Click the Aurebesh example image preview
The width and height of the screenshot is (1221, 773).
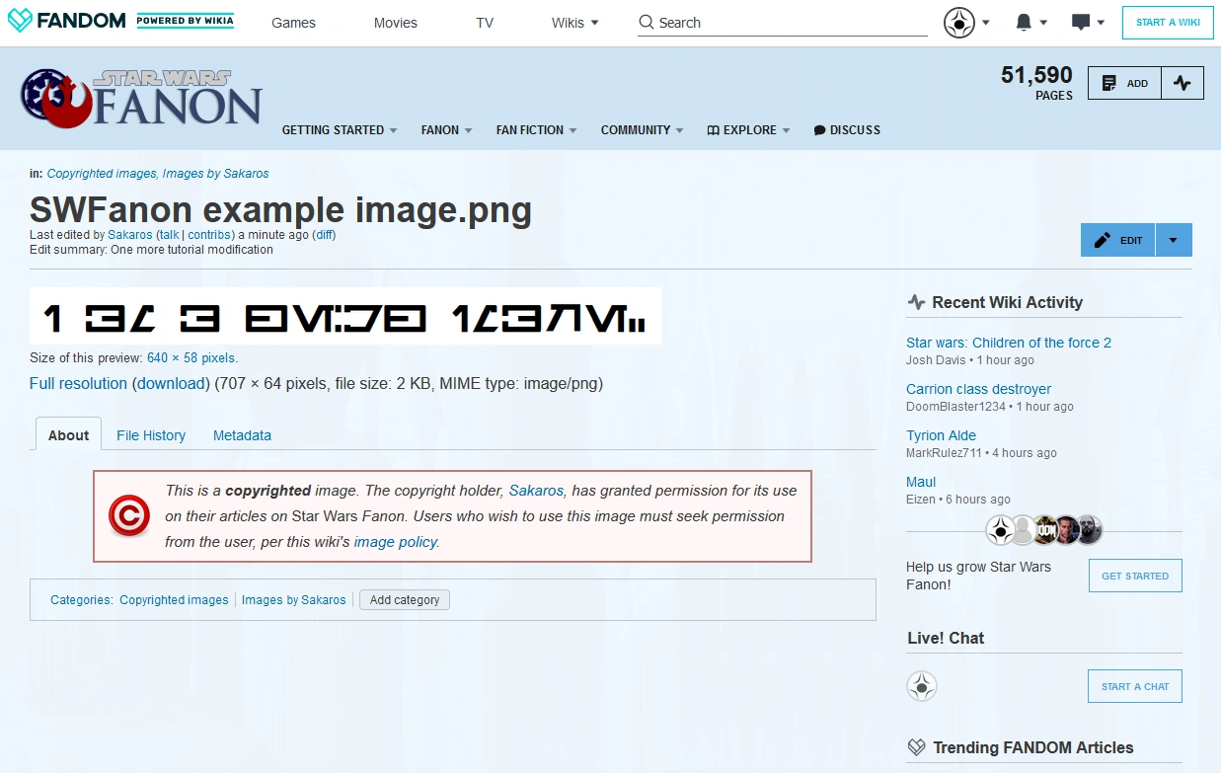coord(345,316)
